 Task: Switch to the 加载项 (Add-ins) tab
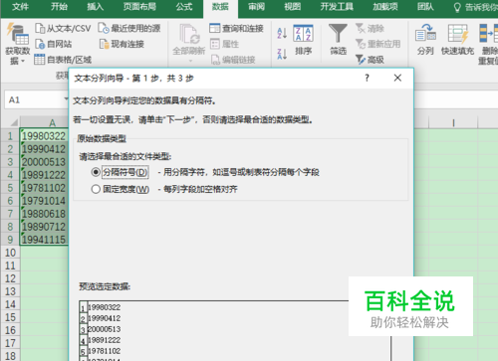click(x=385, y=7)
